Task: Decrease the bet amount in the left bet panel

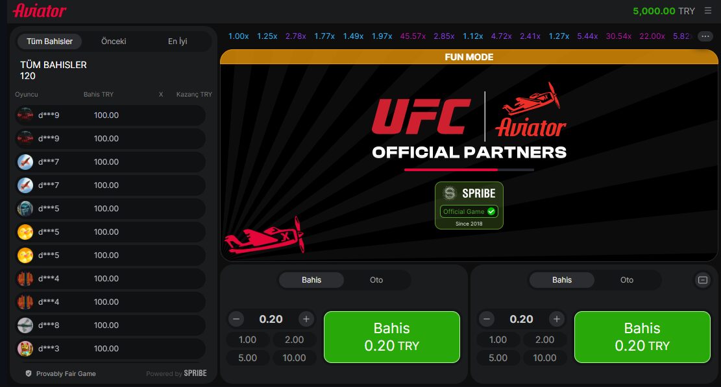Action: tap(236, 319)
